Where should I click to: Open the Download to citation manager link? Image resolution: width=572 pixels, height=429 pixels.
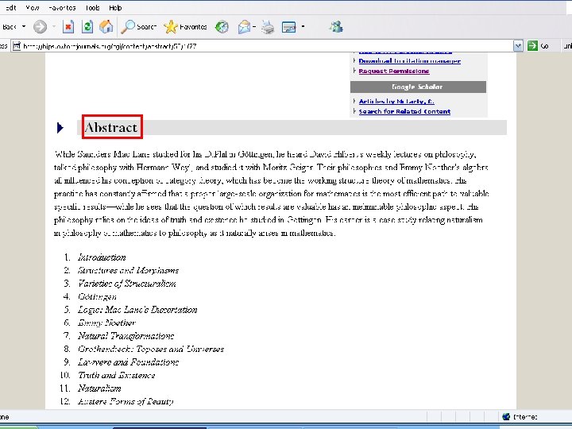(x=410, y=61)
